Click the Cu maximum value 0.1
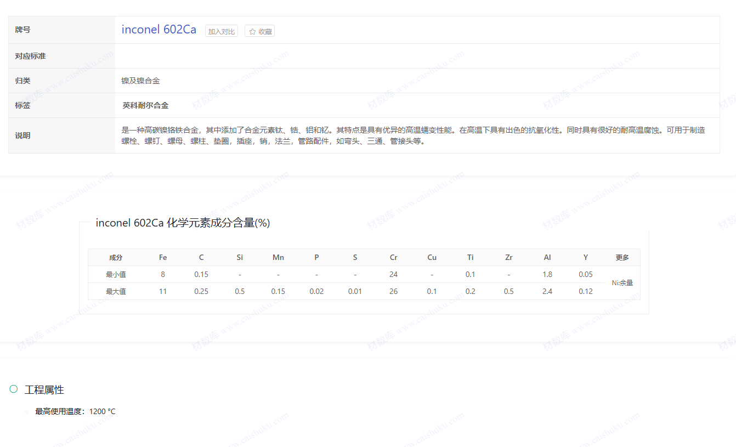Image resolution: width=736 pixels, height=447 pixels. tap(432, 291)
